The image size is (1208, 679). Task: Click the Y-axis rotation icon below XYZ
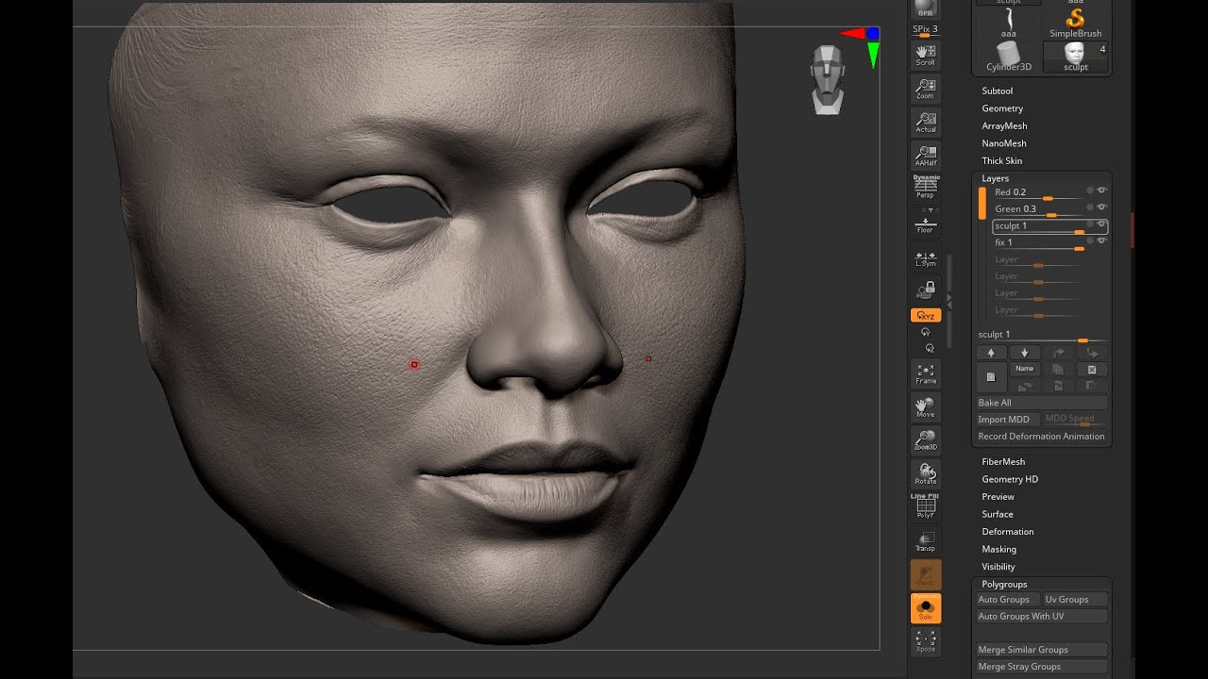coord(926,332)
